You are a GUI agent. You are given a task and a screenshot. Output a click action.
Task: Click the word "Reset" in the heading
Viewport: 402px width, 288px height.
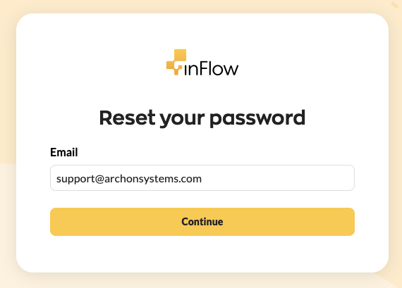point(127,118)
